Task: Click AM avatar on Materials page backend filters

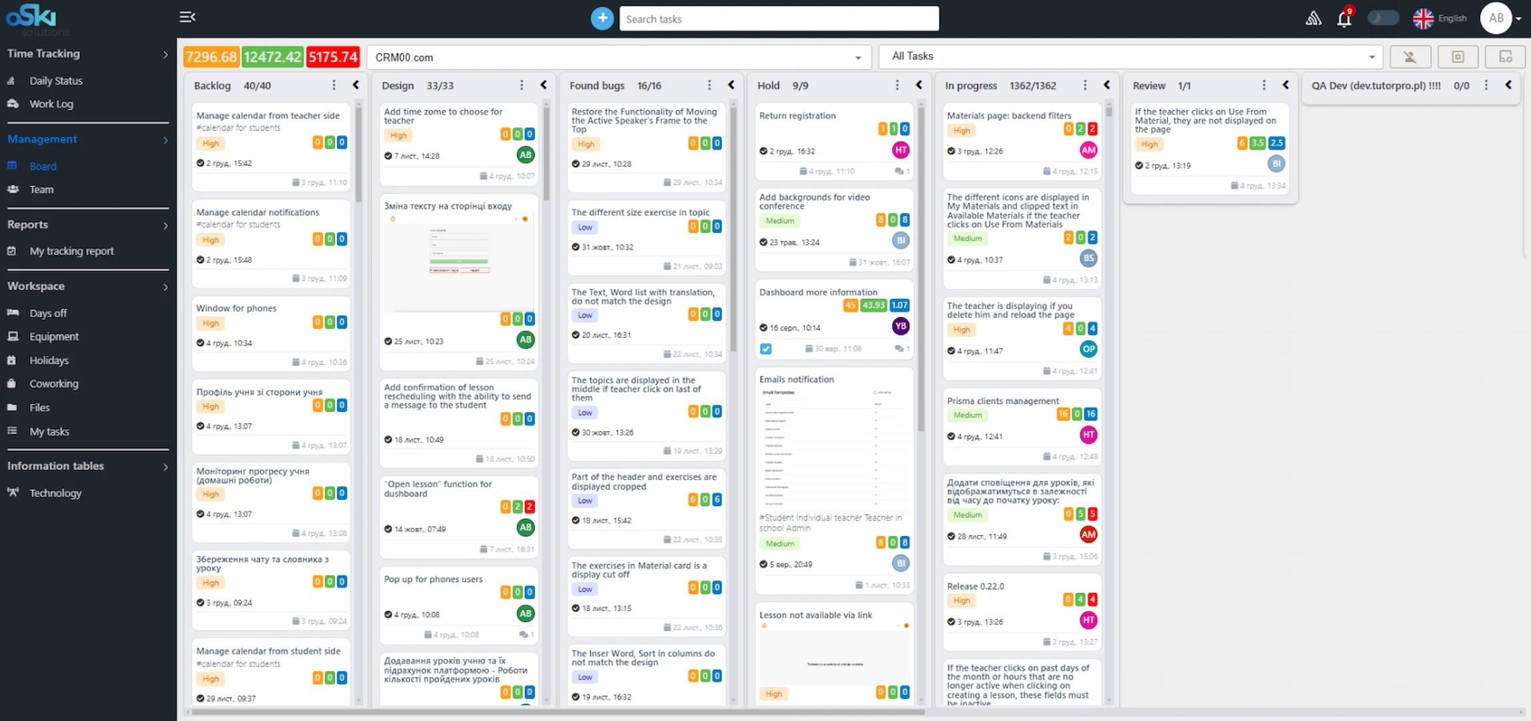Action: click(x=1088, y=150)
